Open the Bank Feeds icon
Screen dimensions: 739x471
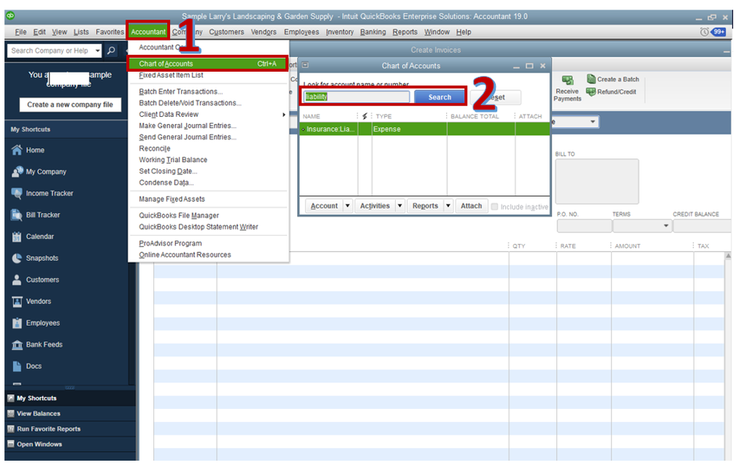pyautogui.click(x=17, y=345)
